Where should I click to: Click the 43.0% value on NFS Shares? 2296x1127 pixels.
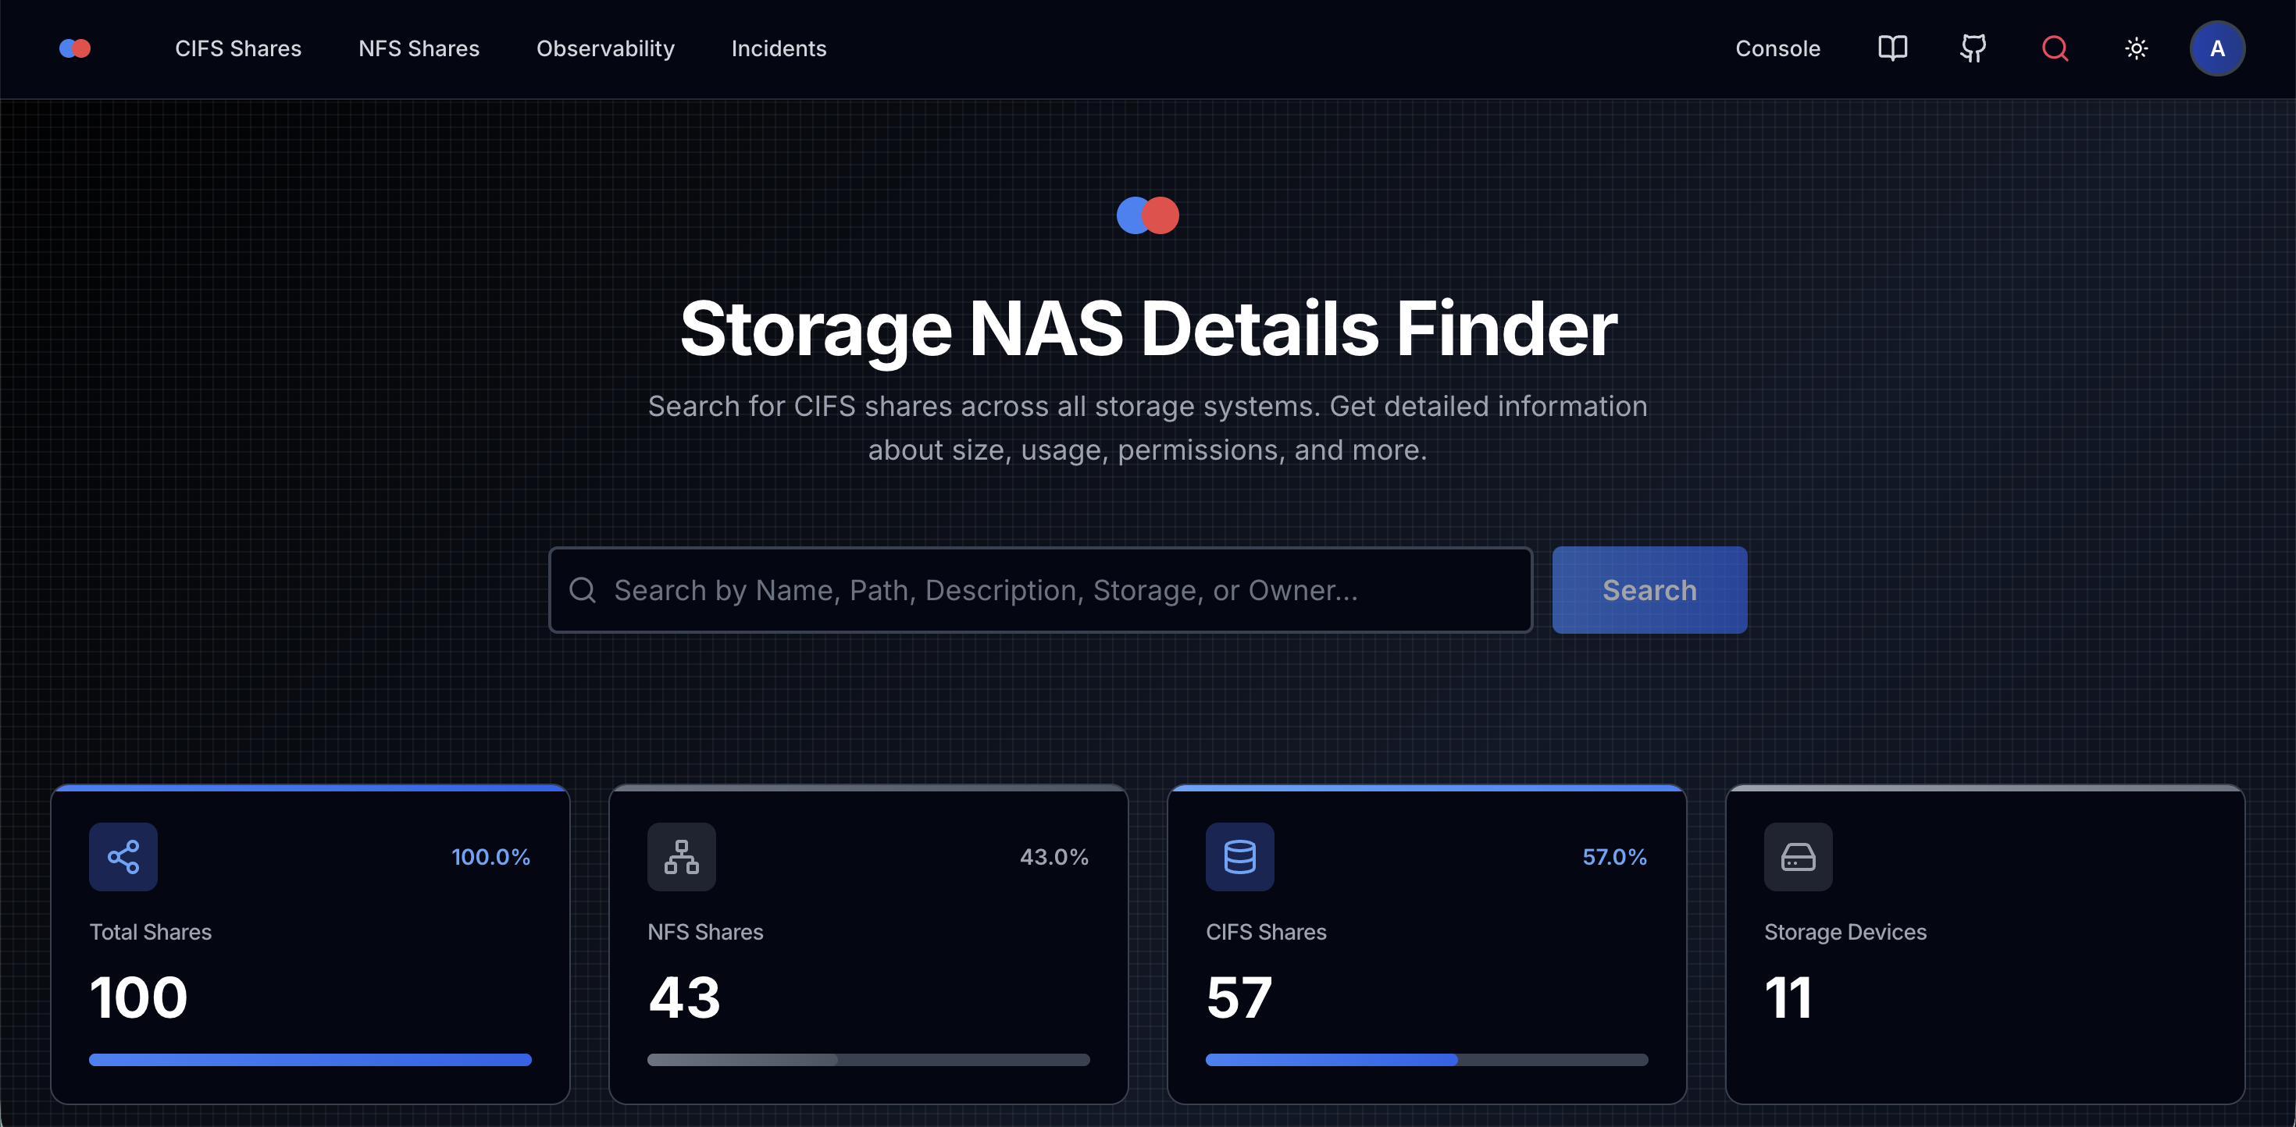point(1054,857)
